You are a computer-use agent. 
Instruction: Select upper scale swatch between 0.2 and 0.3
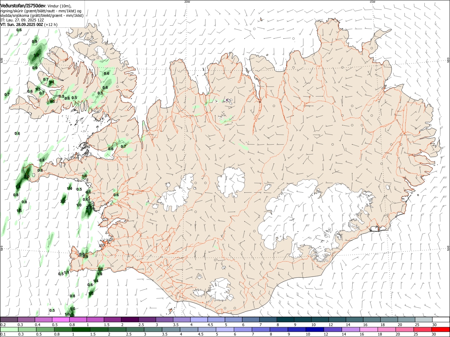9,319
